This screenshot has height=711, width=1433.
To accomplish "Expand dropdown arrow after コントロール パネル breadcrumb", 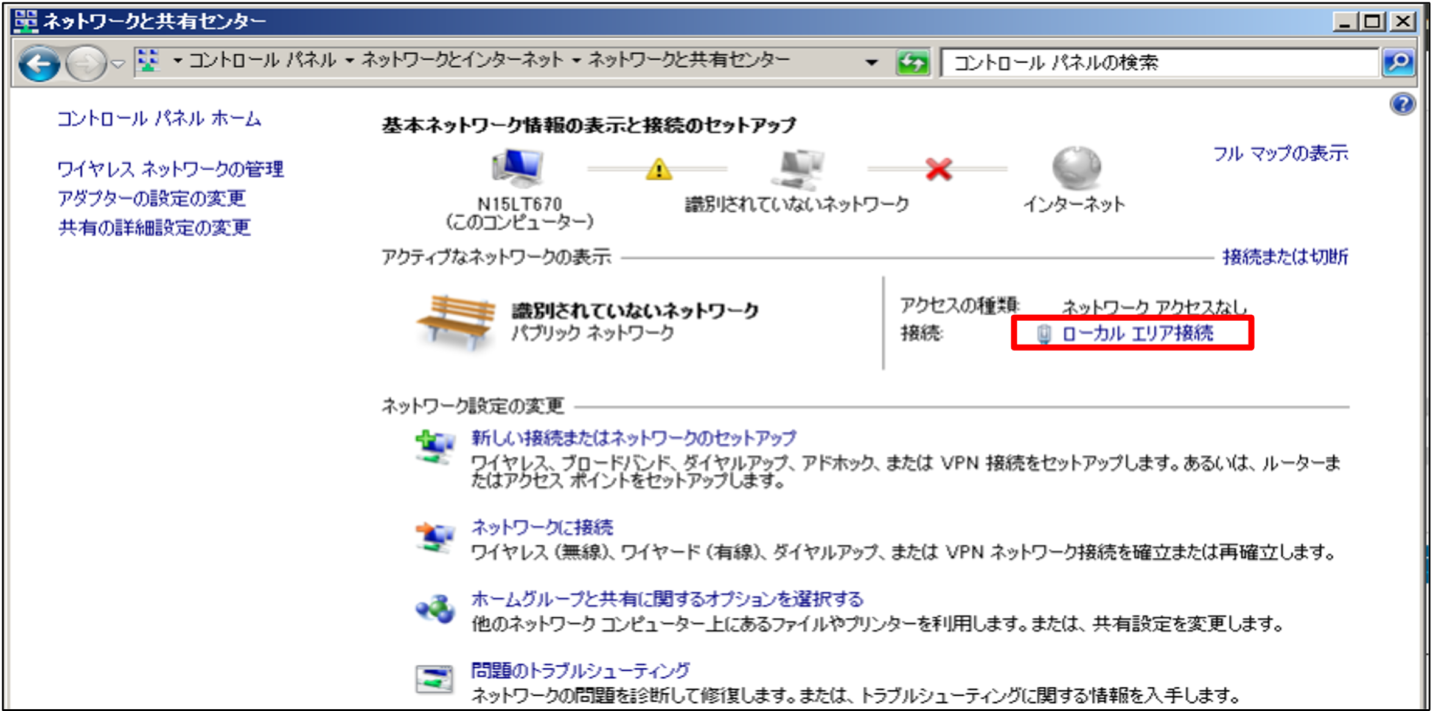I will pos(350,61).
